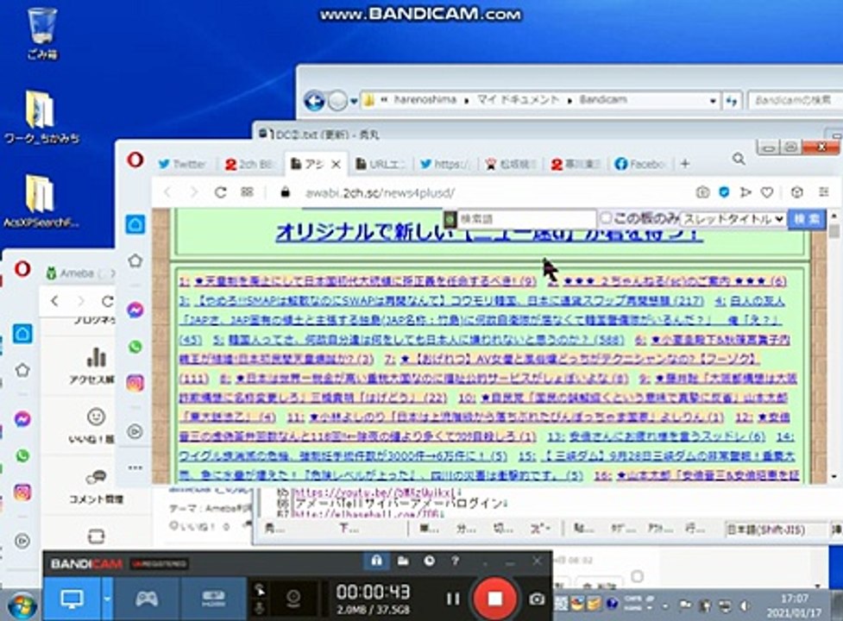Close the active アシ tab
This screenshot has height=621, width=843.
pyautogui.click(x=336, y=165)
